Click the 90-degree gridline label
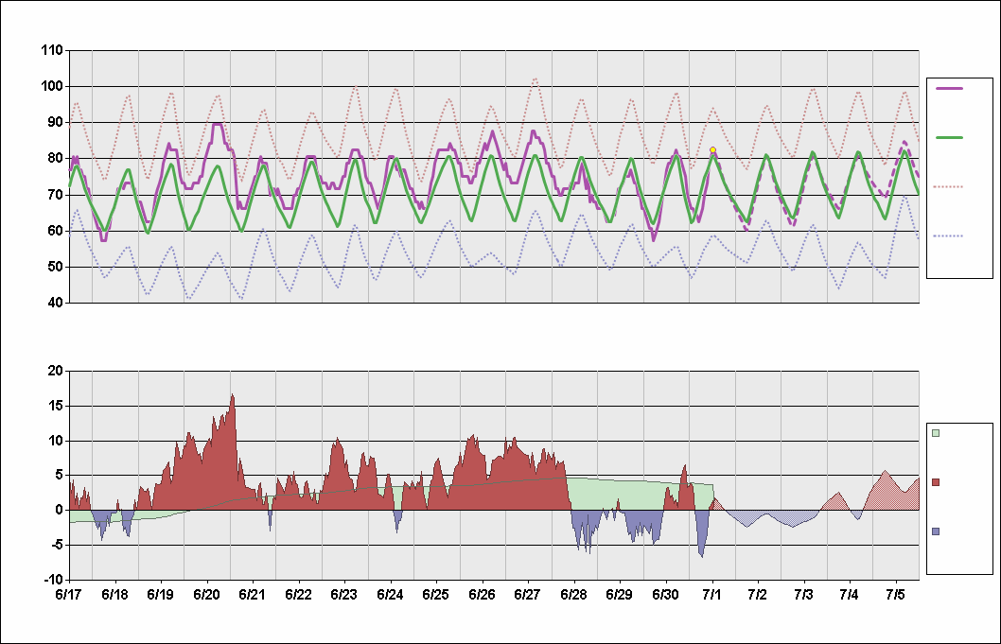This screenshot has height=644, width=1001. [x=56, y=120]
